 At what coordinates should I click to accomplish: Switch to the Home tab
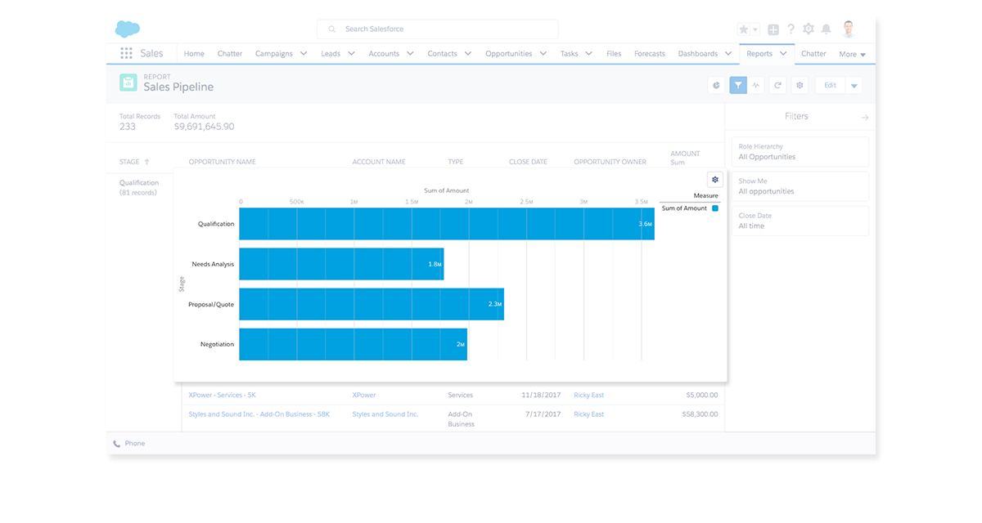coord(194,54)
